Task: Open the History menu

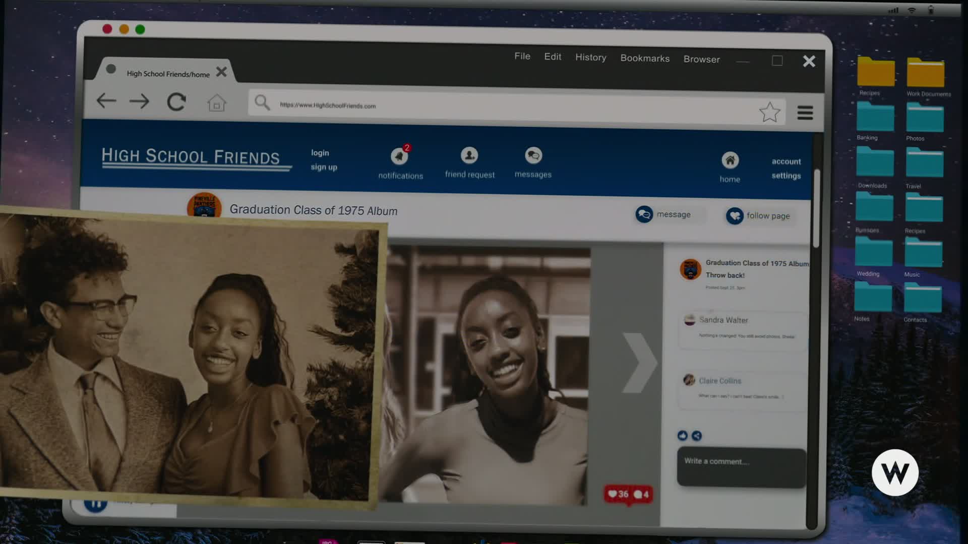Action: (590, 57)
